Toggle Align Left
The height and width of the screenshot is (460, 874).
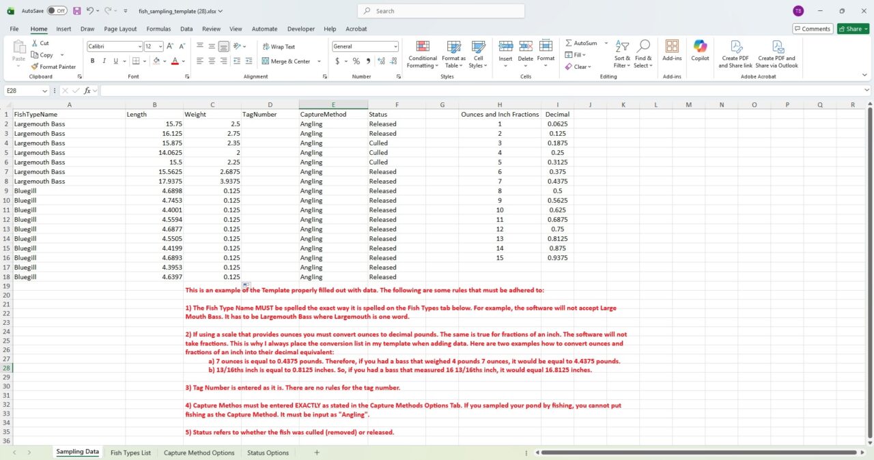[201, 61]
